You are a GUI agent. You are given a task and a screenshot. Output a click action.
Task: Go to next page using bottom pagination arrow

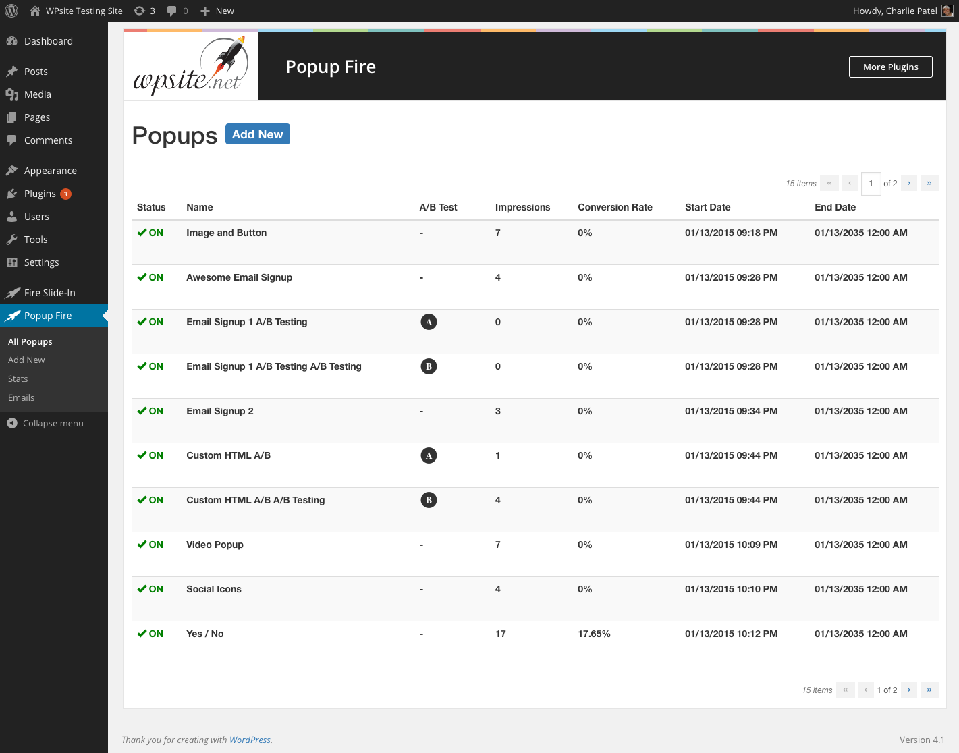click(909, 690)
